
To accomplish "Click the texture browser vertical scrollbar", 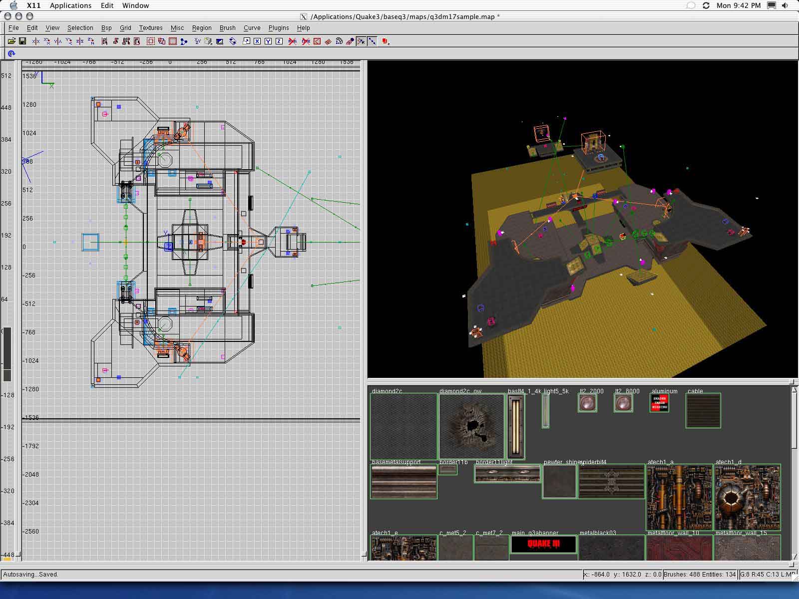I will click(794, 419).
